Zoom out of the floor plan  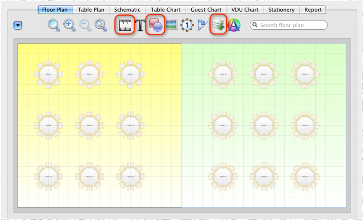tap(85, 25)
